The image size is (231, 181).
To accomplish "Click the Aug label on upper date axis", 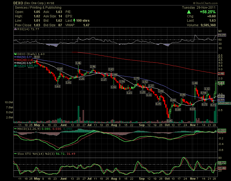I will [114, 125].
